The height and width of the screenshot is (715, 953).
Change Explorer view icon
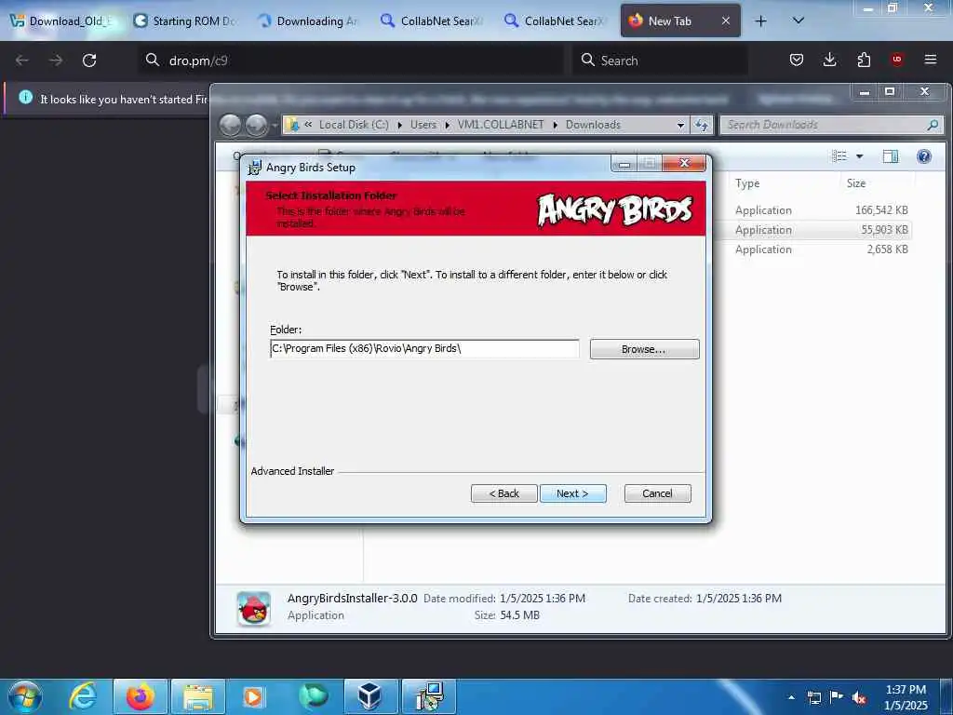tap(839, 156)
